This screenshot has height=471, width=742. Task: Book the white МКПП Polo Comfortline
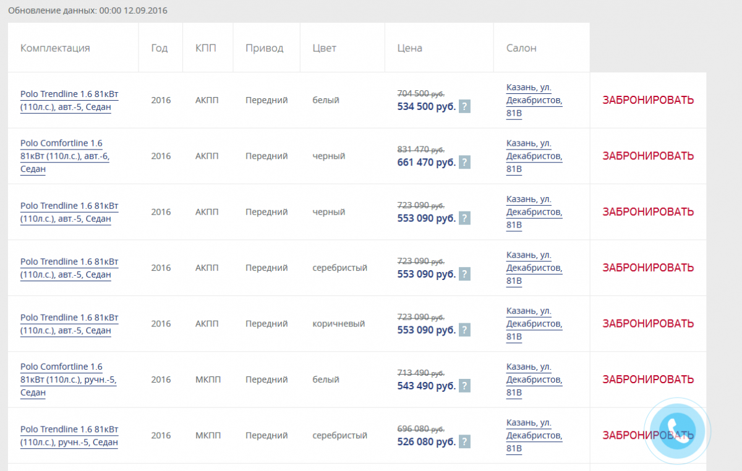tap(648, 380)
